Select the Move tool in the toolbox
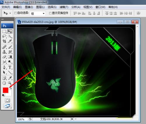This screenshot has width=146, height=124. coord(10,31)
